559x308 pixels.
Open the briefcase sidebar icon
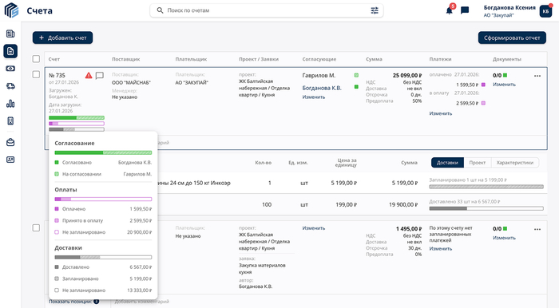point(10,142)
